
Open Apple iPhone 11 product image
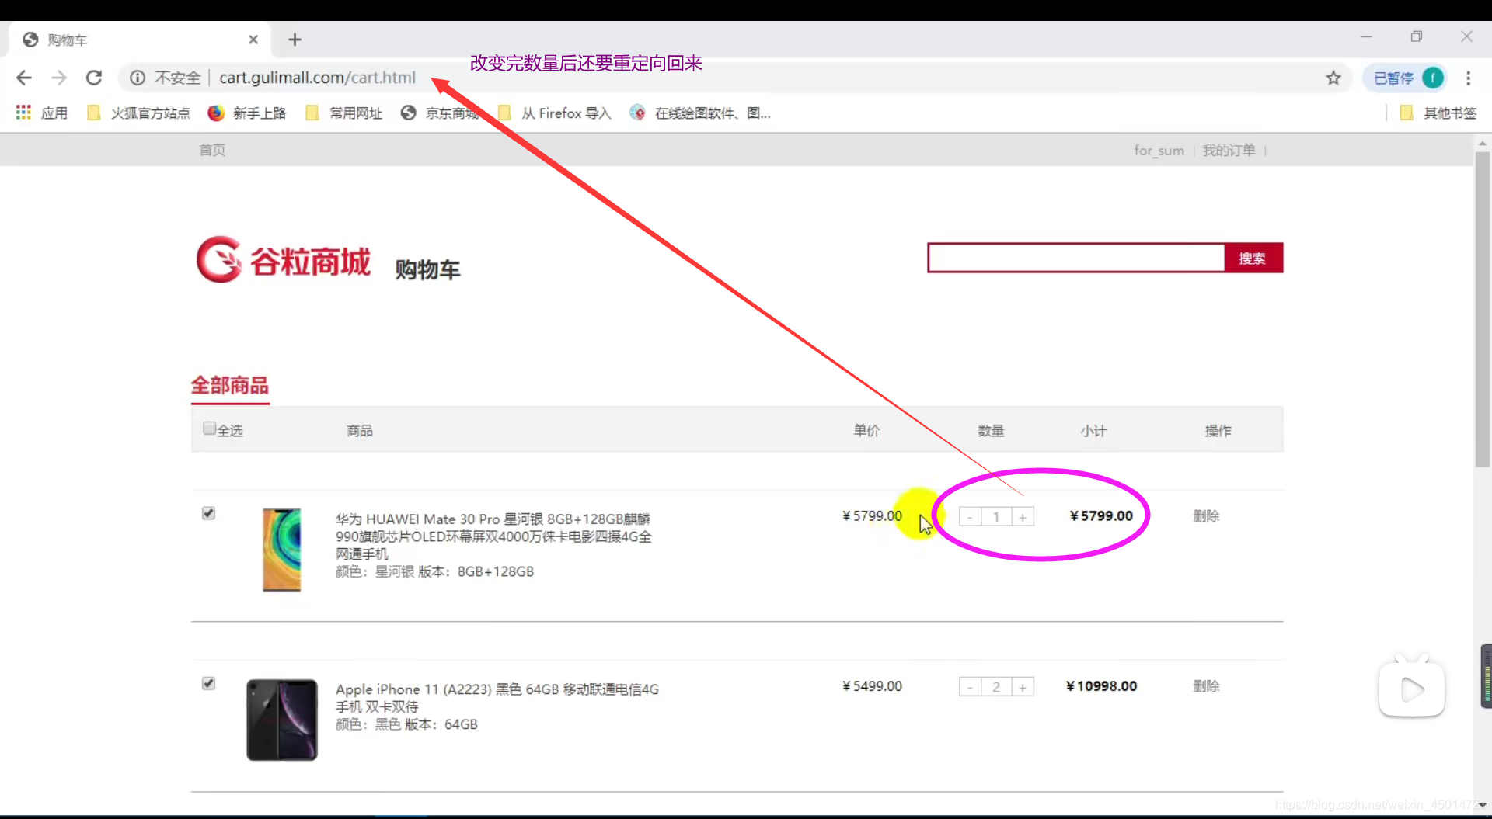[x=281, y=720]
